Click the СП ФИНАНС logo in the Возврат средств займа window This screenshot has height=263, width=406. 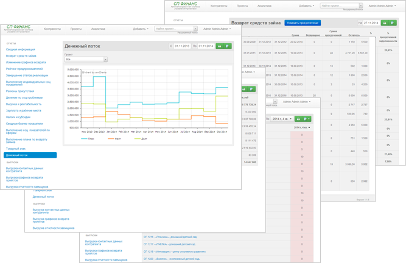185,5
